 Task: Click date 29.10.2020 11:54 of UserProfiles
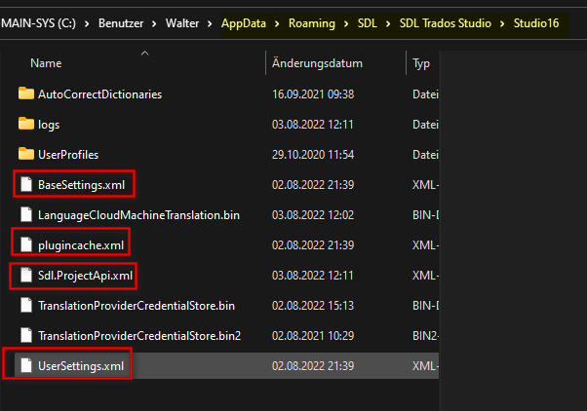313,155
